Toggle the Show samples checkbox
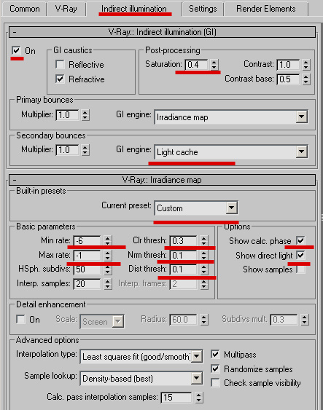 tap(300, 269)
